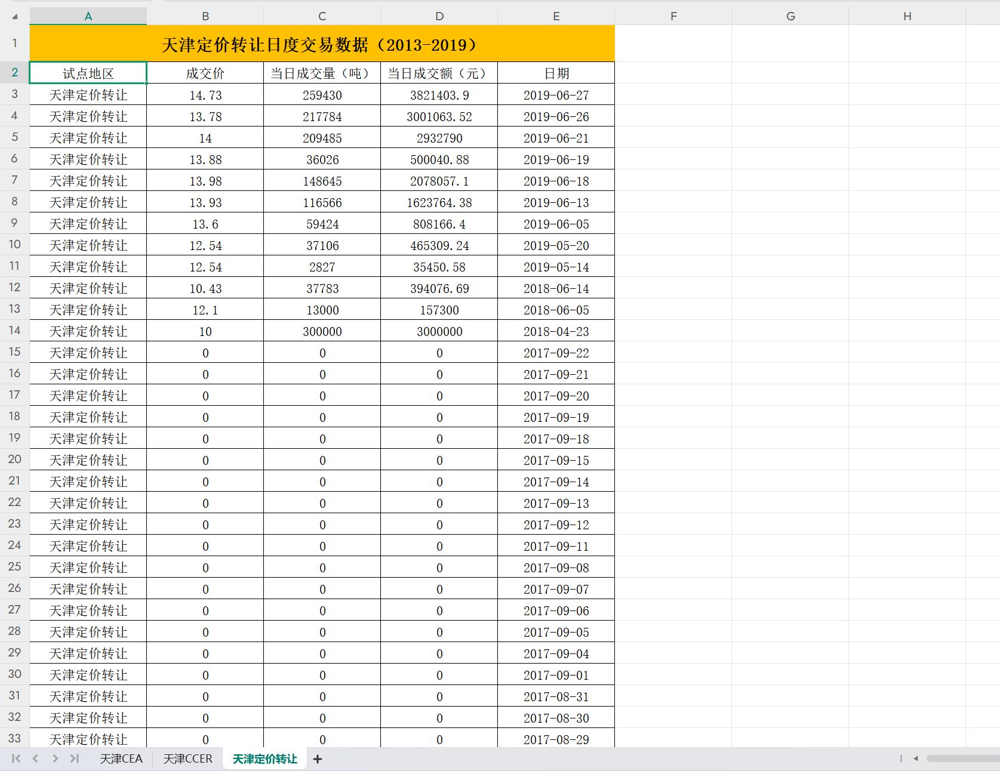Click the next sheet arrow
Viewport: 1000px width, 771px height.
pyautogui.click(x=55, y=758)
